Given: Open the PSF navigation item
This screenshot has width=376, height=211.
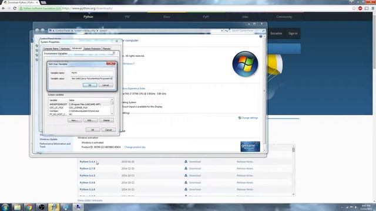Looking at the screenshot, I should tap(127, 17).
